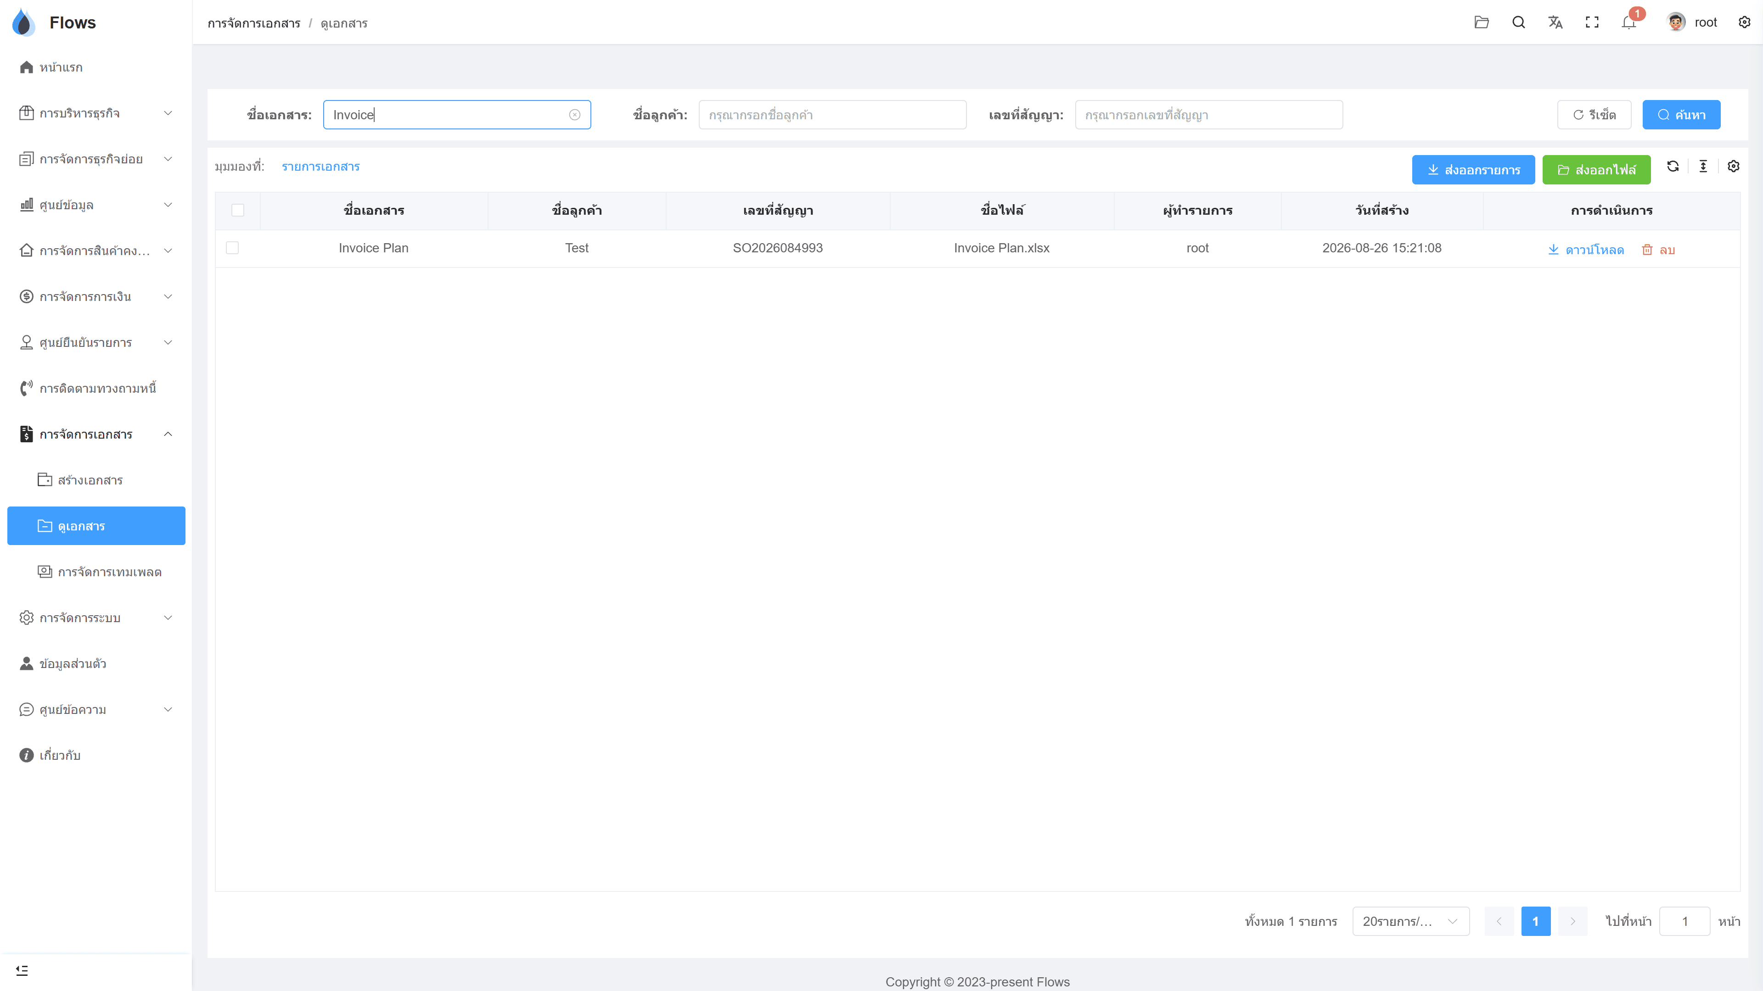Open notifications bell with badge
The image size is (1763, 991).
pyautogui.click(x=1629, y=22)
